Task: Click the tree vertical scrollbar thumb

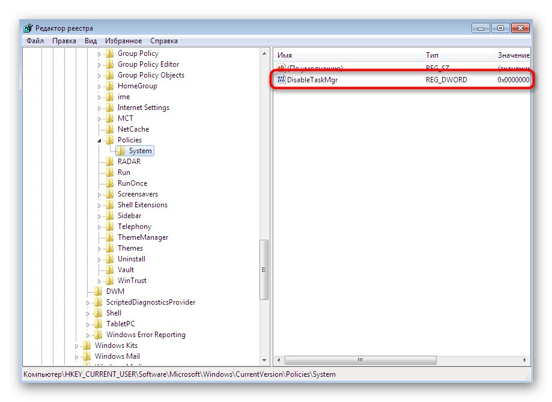Action: coord(264,270)
